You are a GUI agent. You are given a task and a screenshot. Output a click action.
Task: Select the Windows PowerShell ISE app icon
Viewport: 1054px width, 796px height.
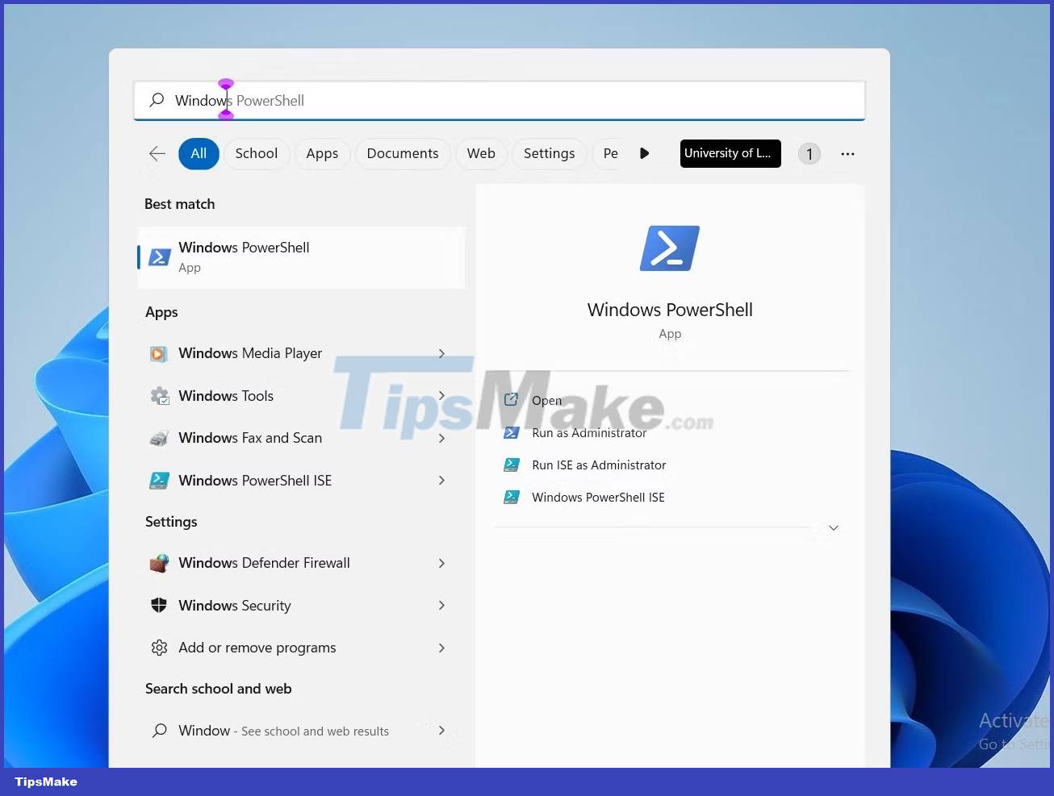click(x=159, y=480)
